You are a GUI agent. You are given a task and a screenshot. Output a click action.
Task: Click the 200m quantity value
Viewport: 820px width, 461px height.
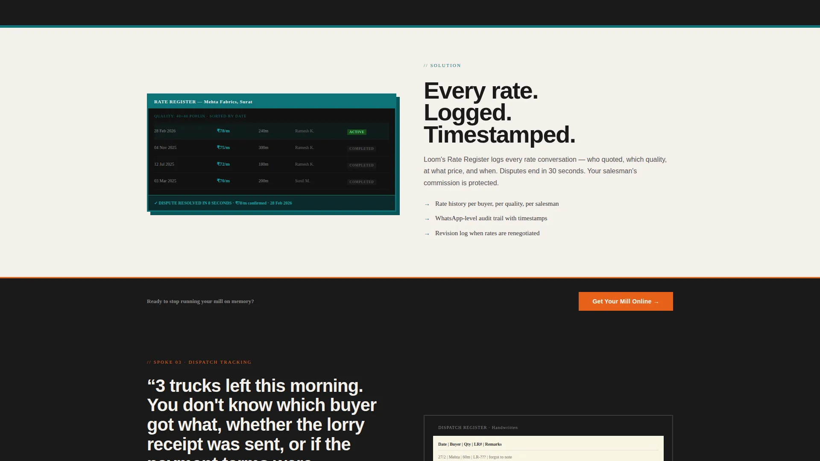point(264,181)
